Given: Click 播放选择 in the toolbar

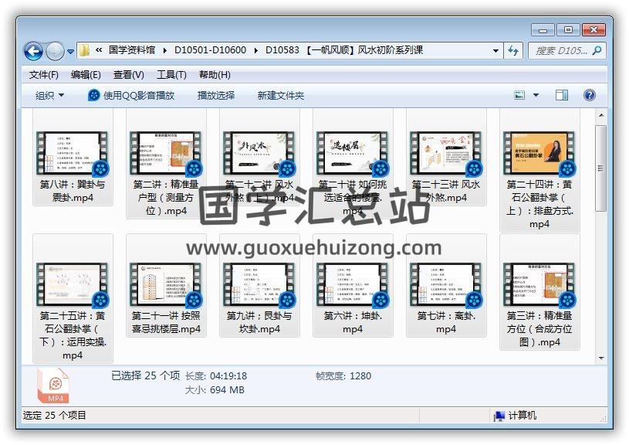Looking at the screenshot, I should (216, 95).
